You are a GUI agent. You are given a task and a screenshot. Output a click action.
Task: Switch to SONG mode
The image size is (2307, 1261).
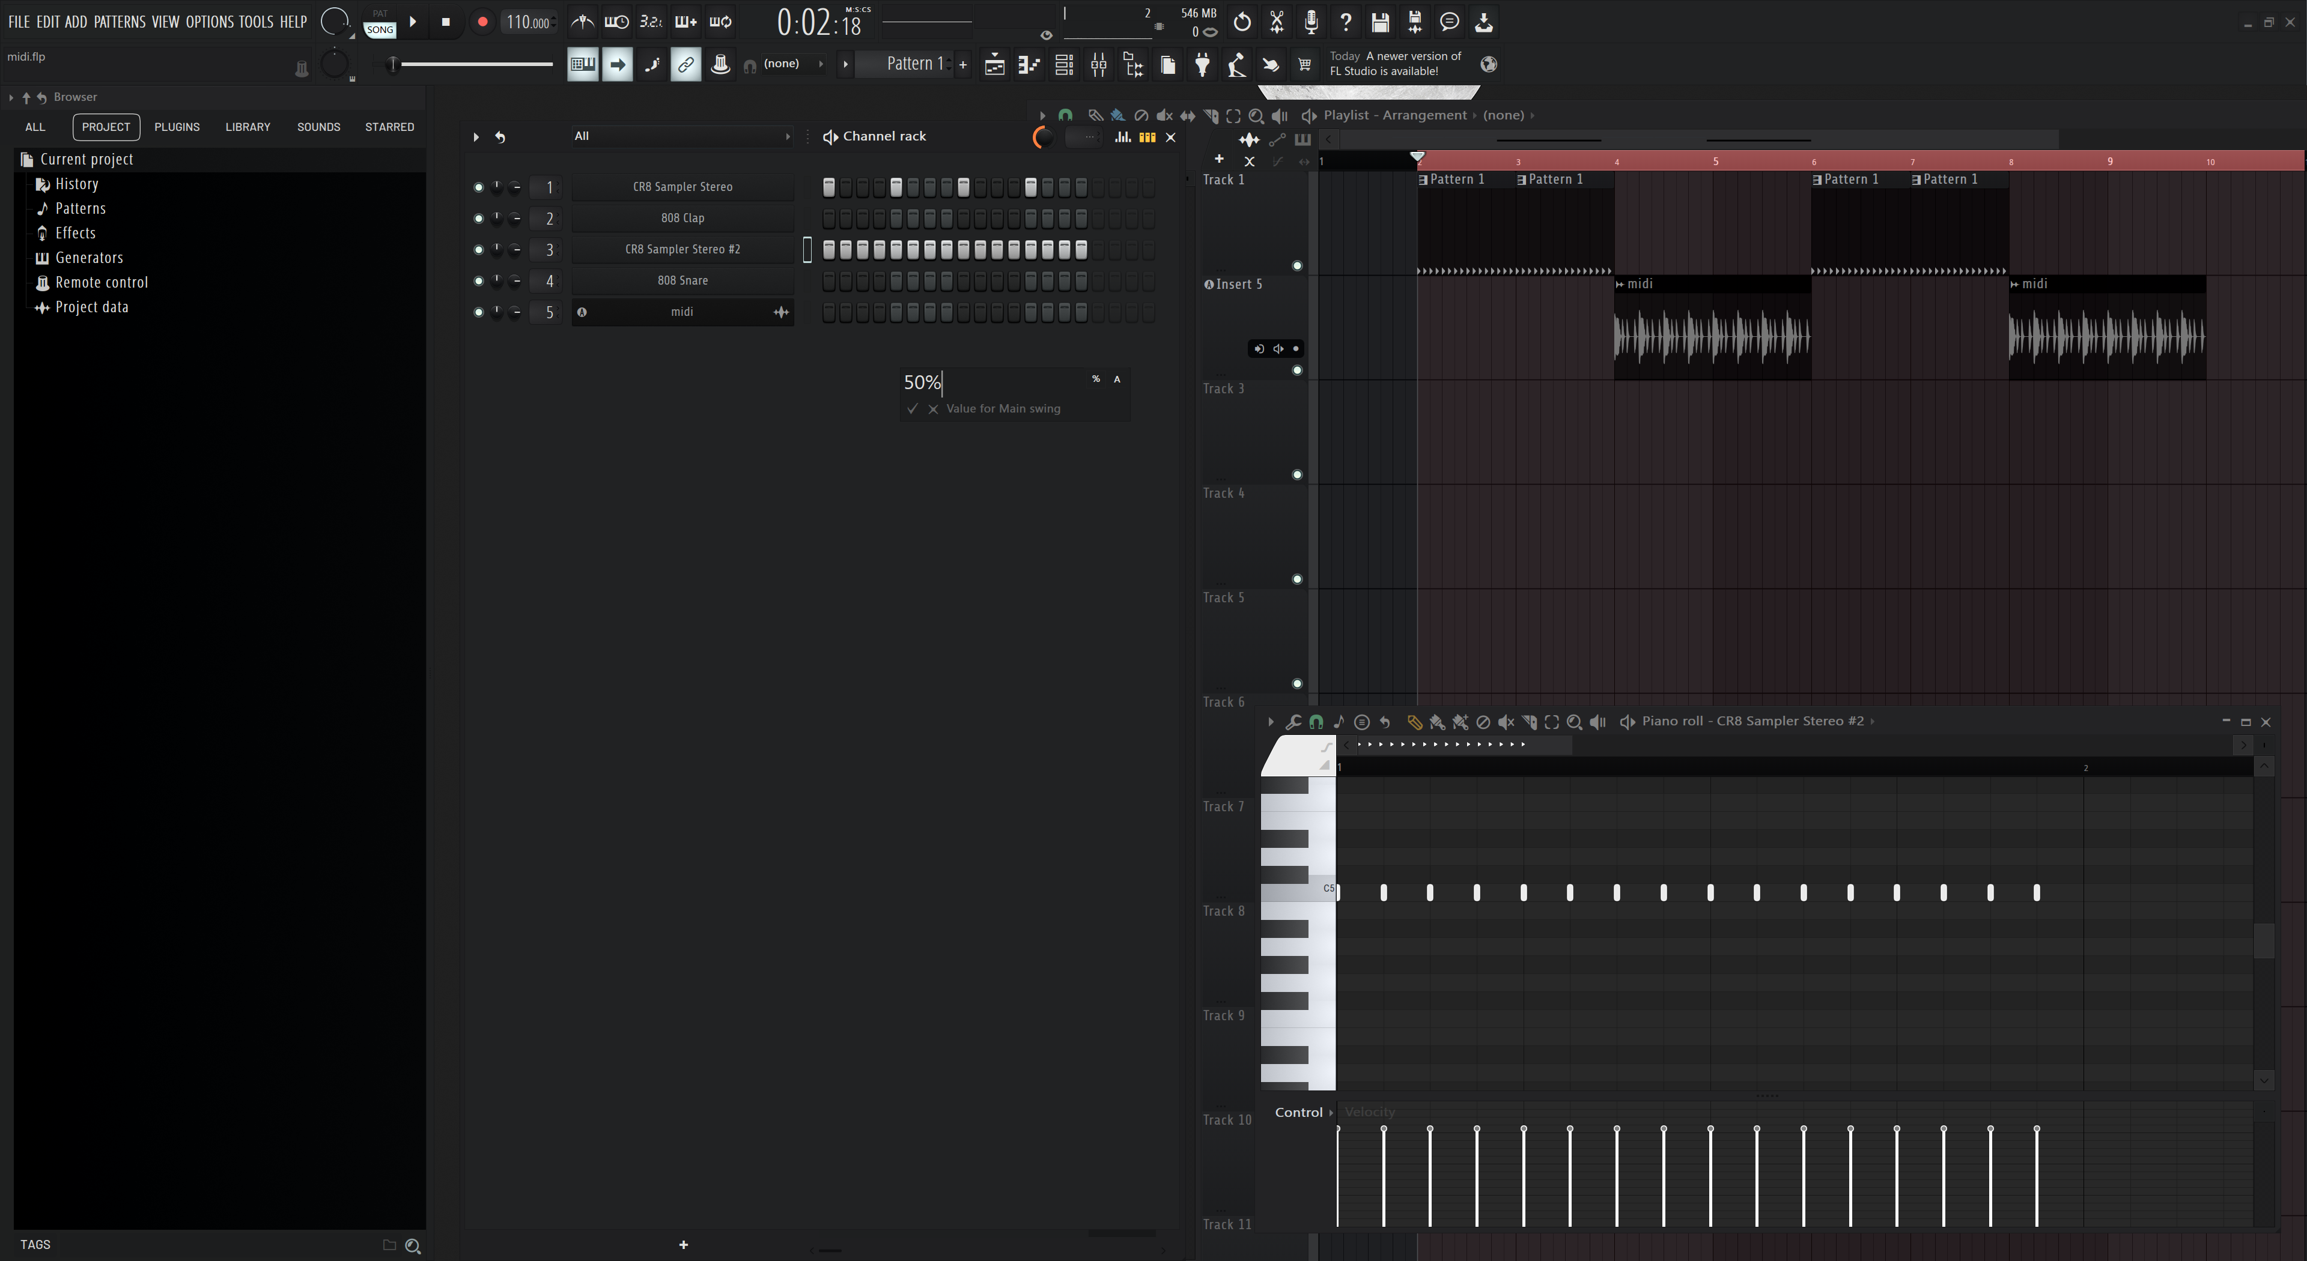pos(380,29)
